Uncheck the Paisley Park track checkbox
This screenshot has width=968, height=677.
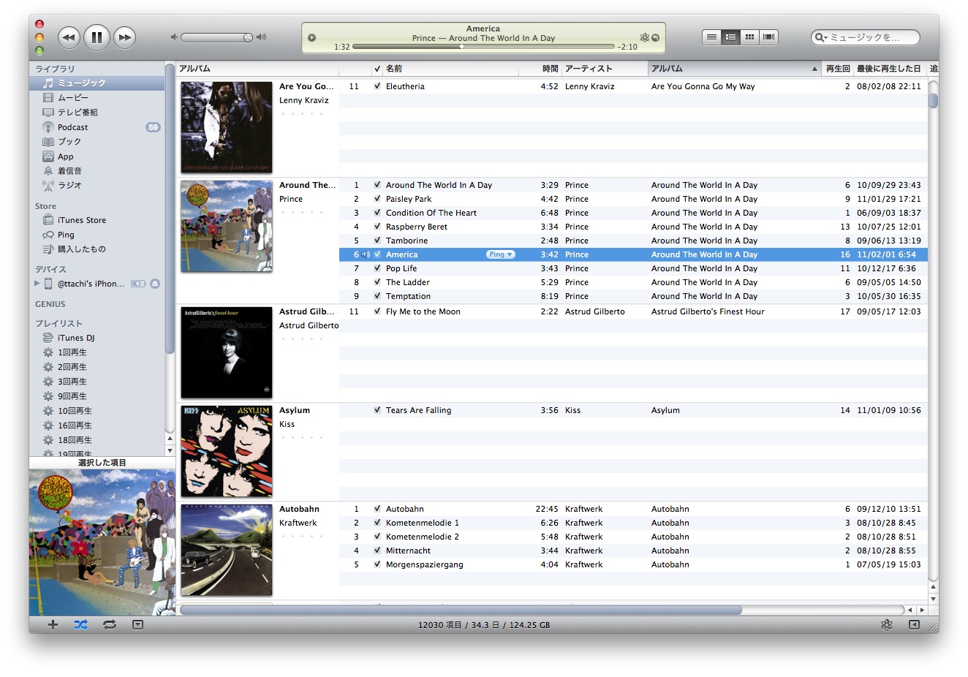click(x=377, y=199)
